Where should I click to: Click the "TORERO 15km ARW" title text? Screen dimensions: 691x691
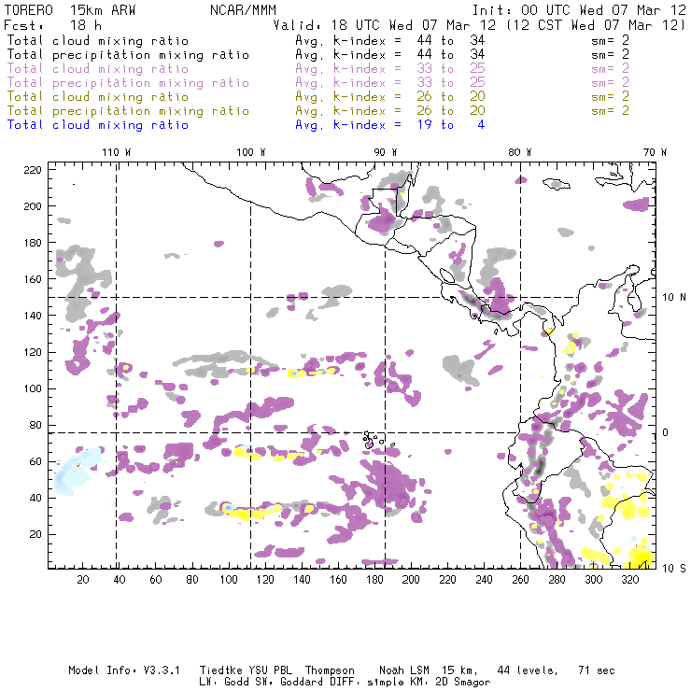[70, 10]
